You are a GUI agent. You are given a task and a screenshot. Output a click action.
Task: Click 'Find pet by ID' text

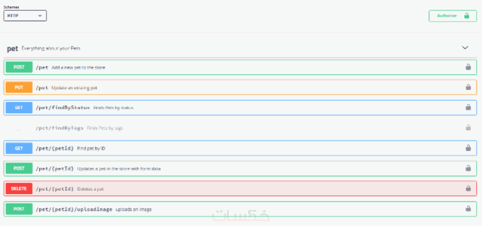[x=91, y=148]
